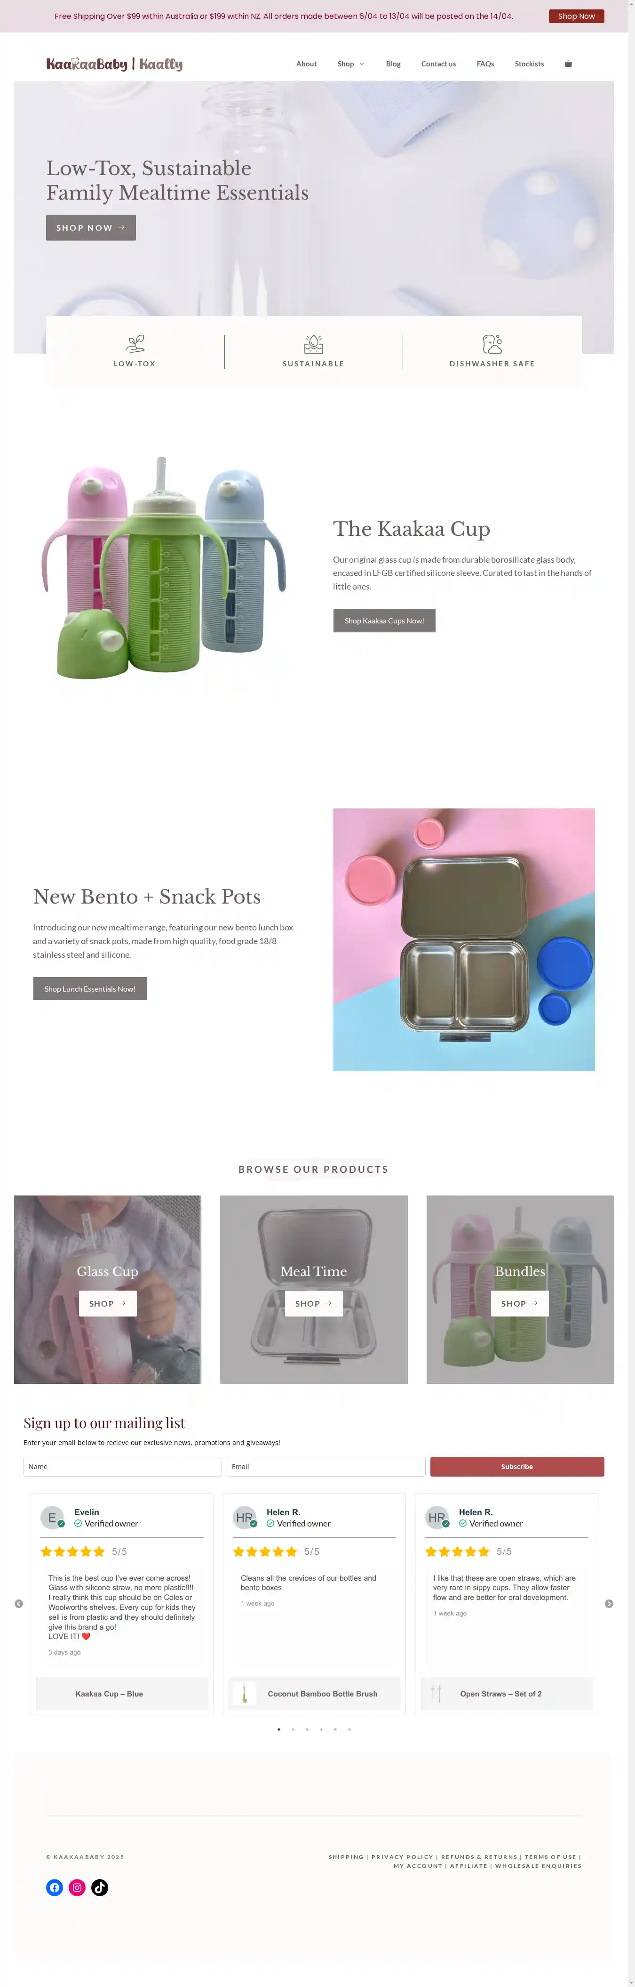This screenshot has width=635, height=1987.
Task: Focus the Email input field
Action: [326, 1466]
